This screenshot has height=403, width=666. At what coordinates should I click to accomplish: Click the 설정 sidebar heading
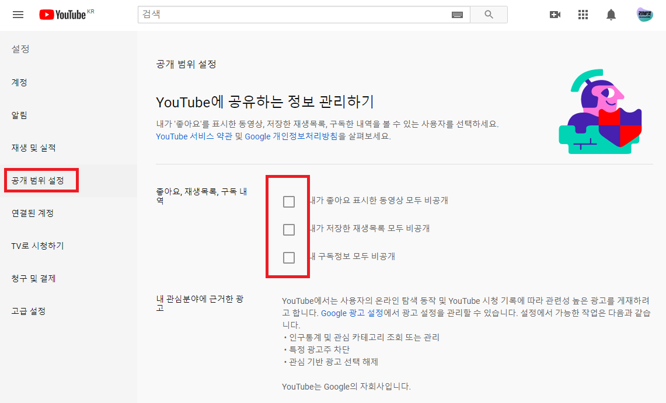pyautogui.click(x=20, y=49)
